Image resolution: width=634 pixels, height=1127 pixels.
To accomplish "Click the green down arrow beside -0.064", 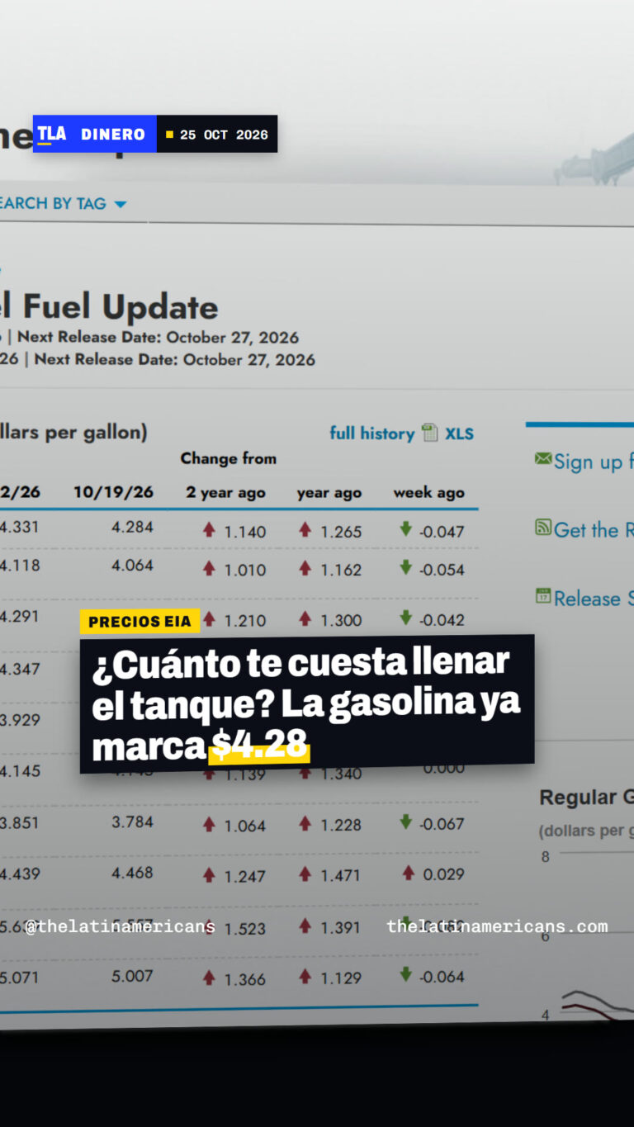I will [405, 975].
